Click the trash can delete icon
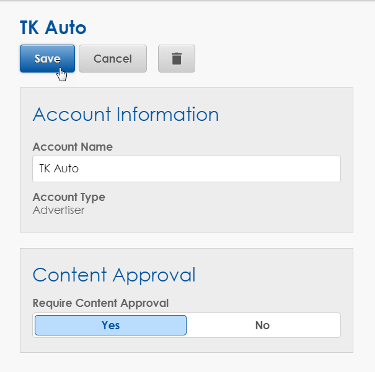 coord(177,59)
